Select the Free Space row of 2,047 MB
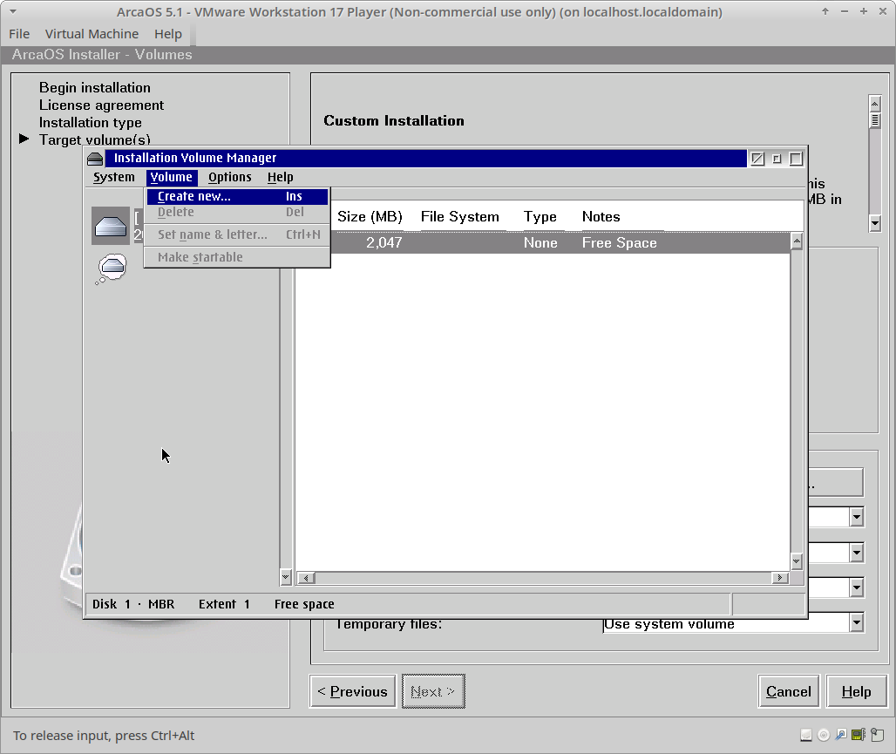Viewport: 896px width, 754px height. [x=540, y=243]
